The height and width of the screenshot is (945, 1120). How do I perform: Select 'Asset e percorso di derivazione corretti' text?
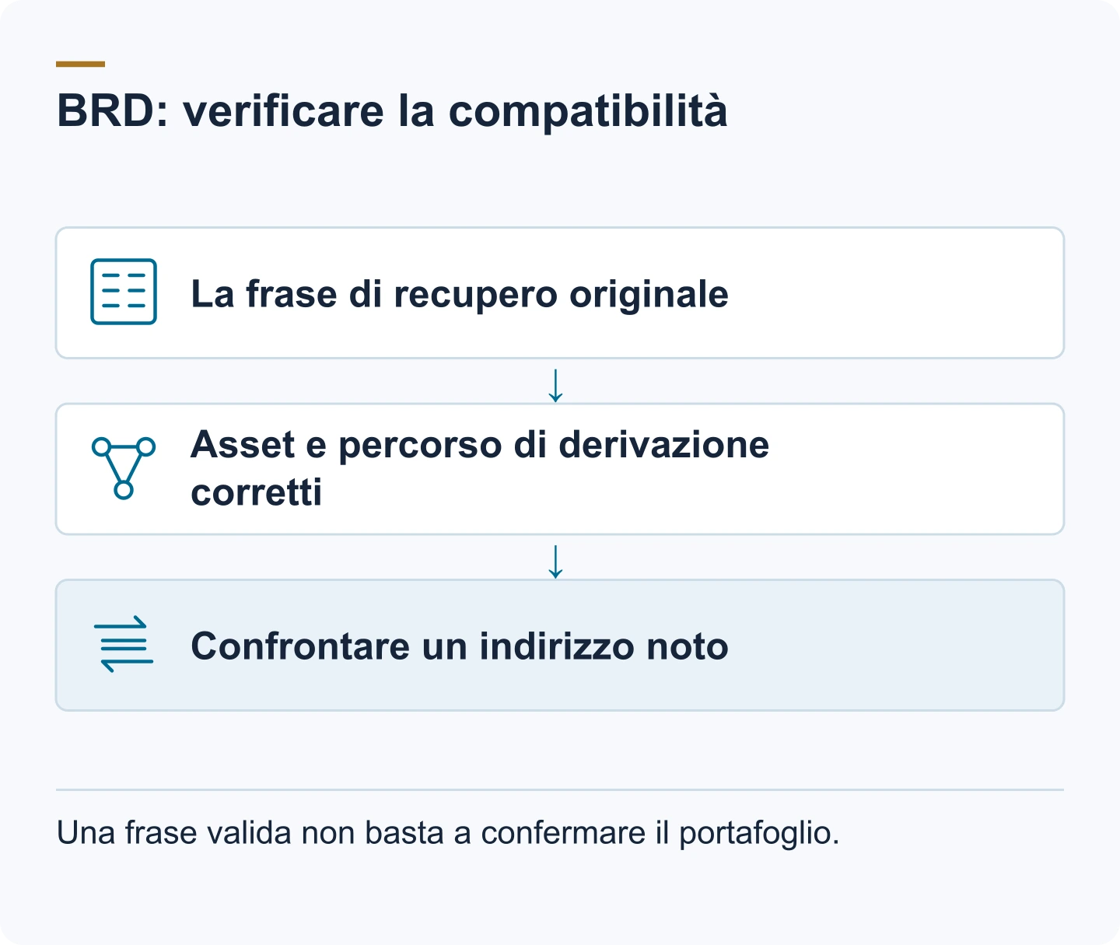tap(480, 468)
